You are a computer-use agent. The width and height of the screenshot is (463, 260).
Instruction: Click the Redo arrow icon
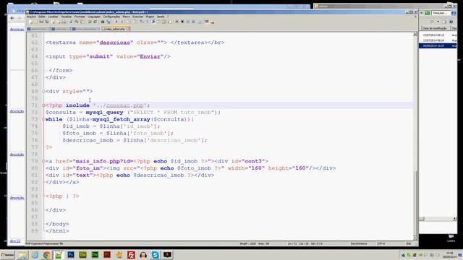(x=95, y=22)
